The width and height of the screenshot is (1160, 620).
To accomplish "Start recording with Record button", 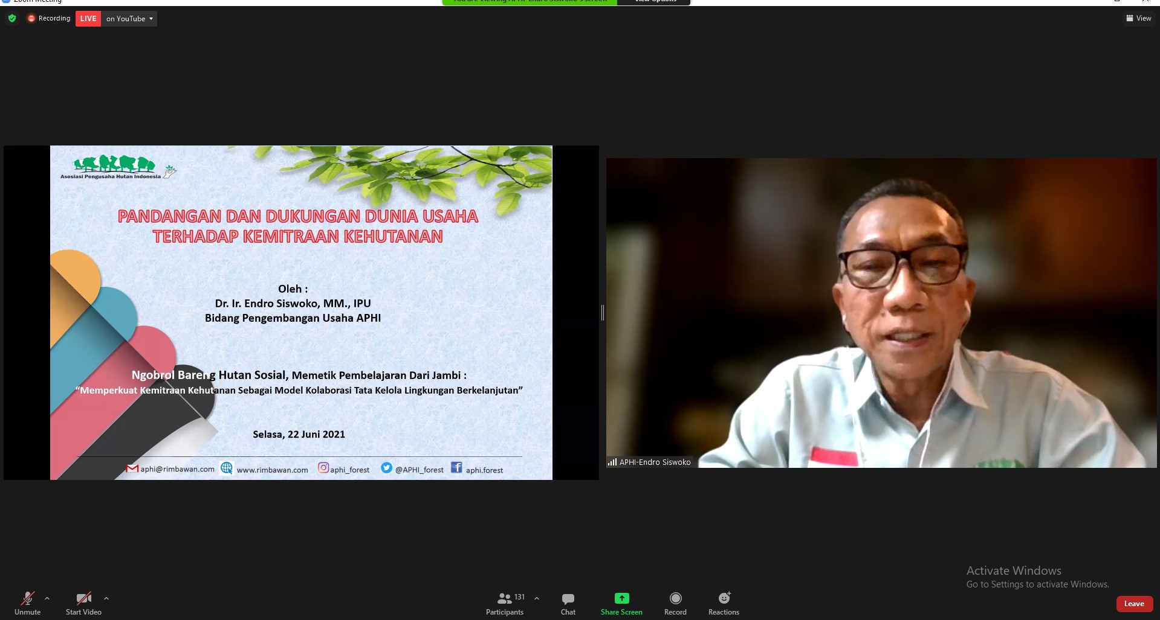I will coord(675,603).
